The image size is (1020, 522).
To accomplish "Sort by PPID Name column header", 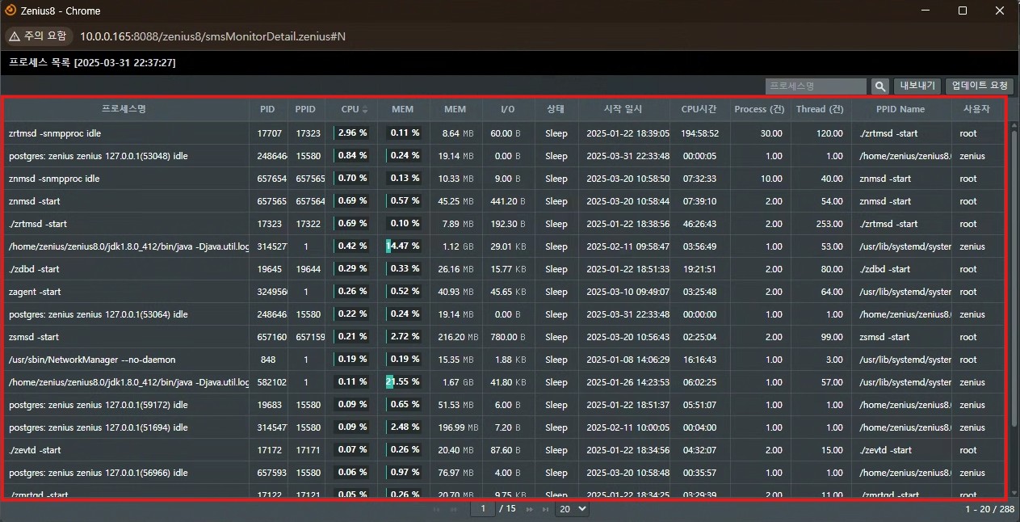I will tap(900, 109).
